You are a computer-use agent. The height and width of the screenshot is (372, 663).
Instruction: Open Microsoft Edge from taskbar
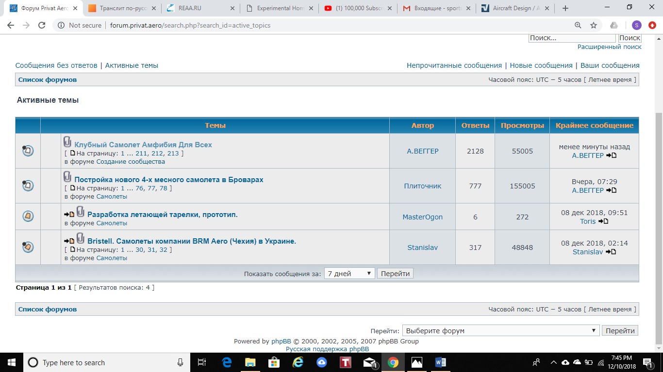coord(227,362)
